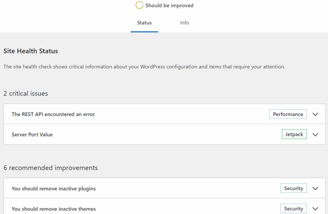Screen dimensions: 328x214
Task: Click the 6 recommended improvements heading
Action: click(50, 168)
